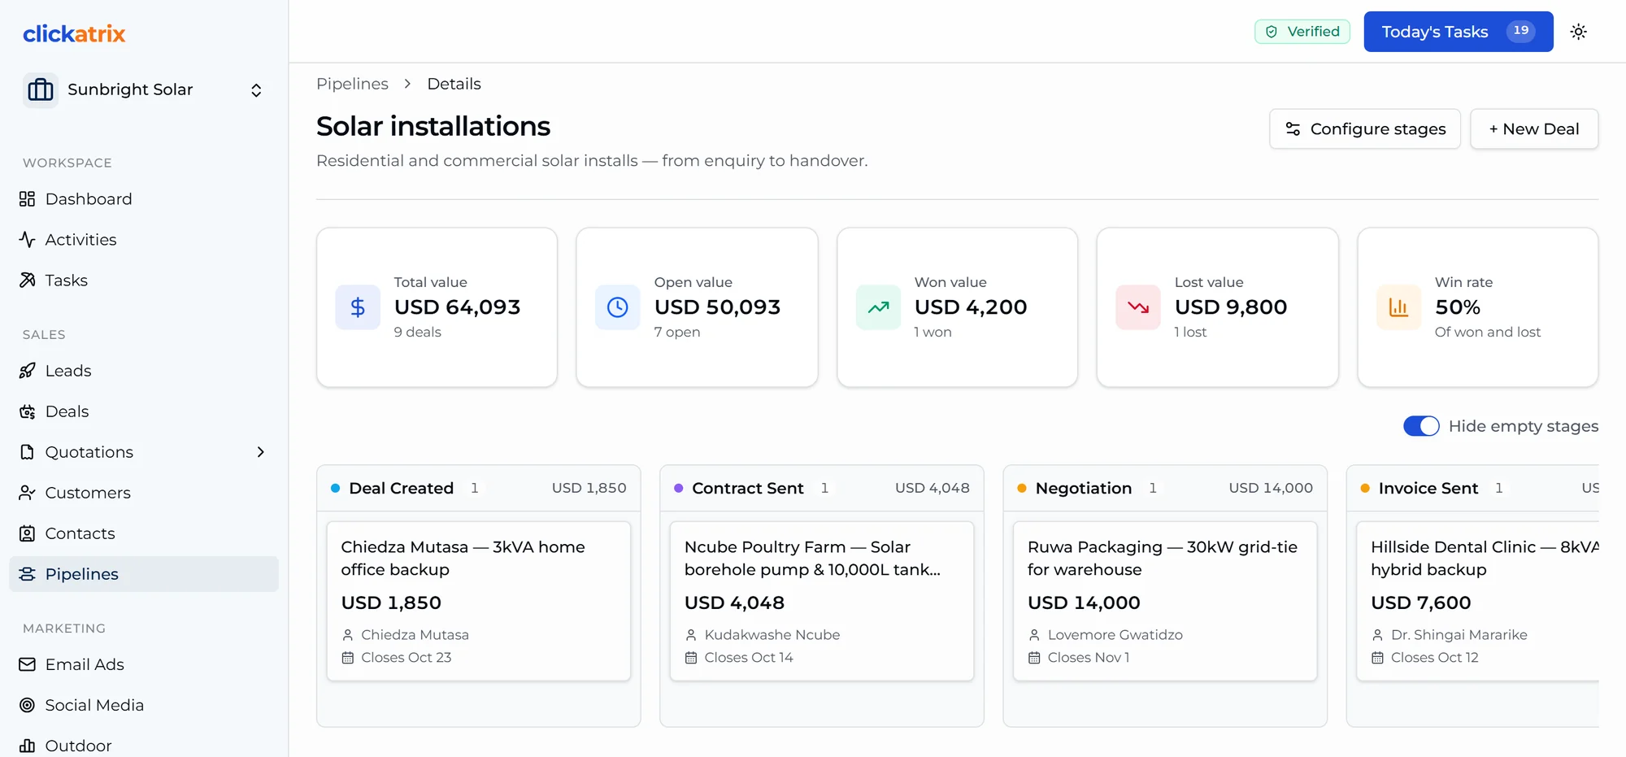Open the Ncube Poultry Farm deal card
This screenshot has height=757, width=1626.
coord(822,601)
